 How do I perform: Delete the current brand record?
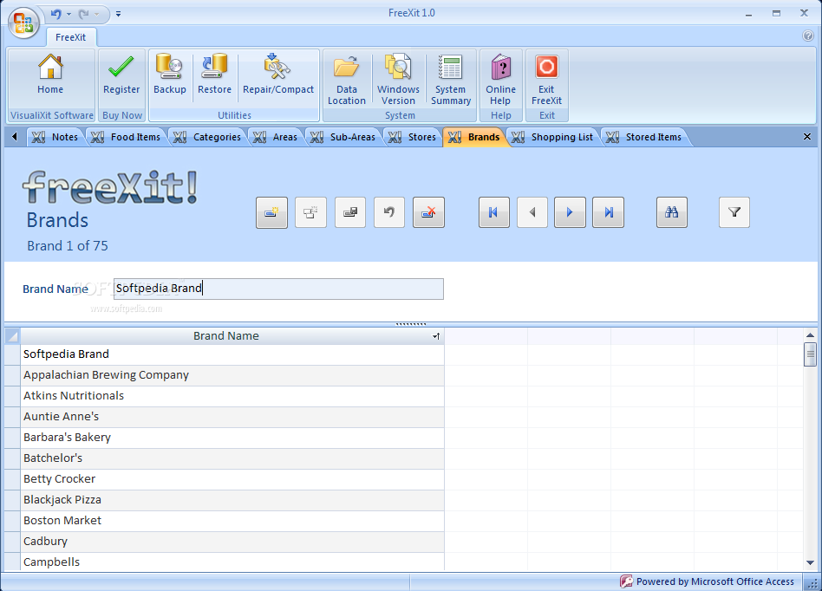[x=429, y=212]
